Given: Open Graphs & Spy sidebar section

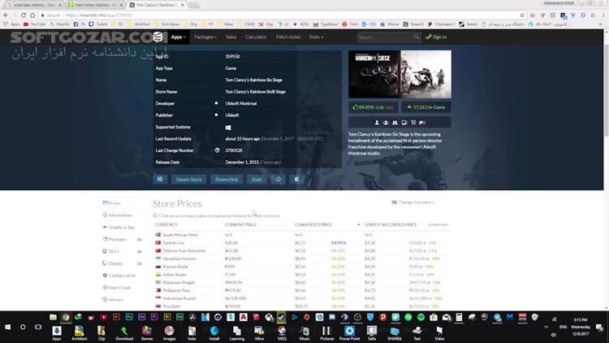Looking at the screenshot, I should click(x=122, y=227).
